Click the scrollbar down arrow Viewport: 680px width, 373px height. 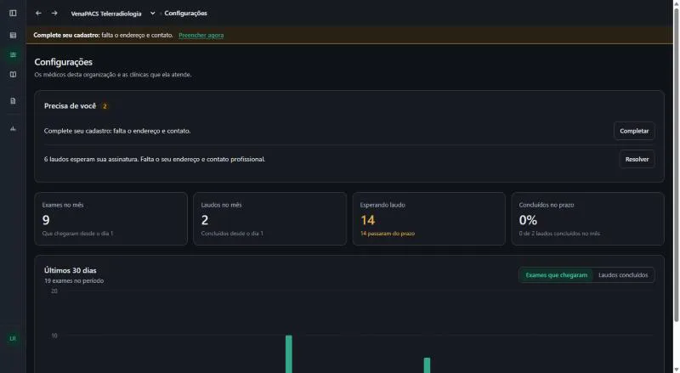676,370
